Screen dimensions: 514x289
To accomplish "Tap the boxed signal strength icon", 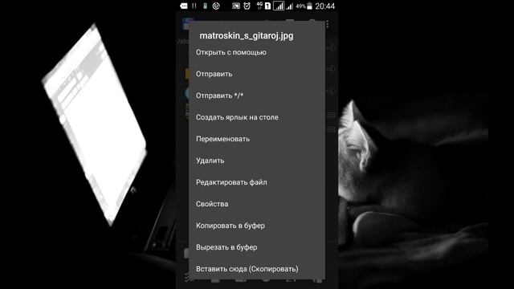I will [279, 6].
